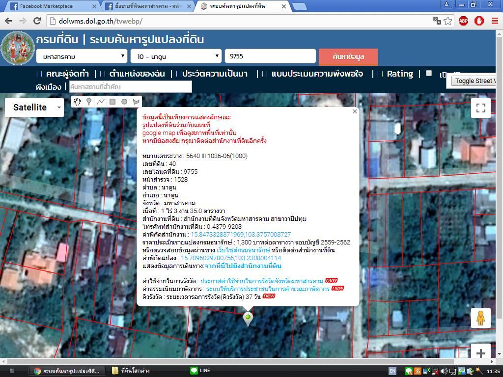Select the marker drawing tool
The width and height of the screenshot is (503, 377).
(89, 102)
